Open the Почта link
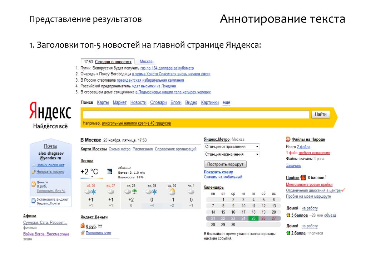Image resolution: width=366 pixels, height=275 pixels. point(50,146)
